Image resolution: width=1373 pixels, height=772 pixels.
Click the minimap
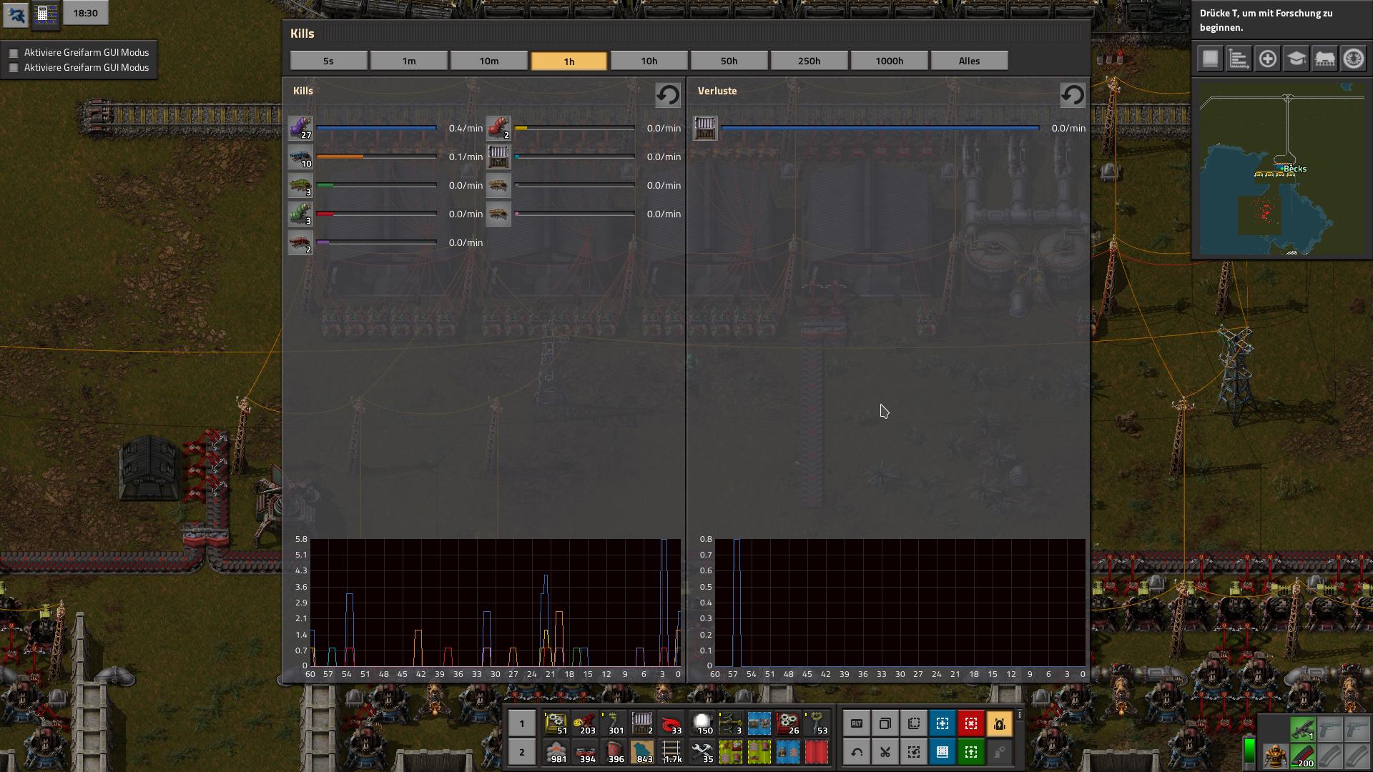pos(1281,169)
